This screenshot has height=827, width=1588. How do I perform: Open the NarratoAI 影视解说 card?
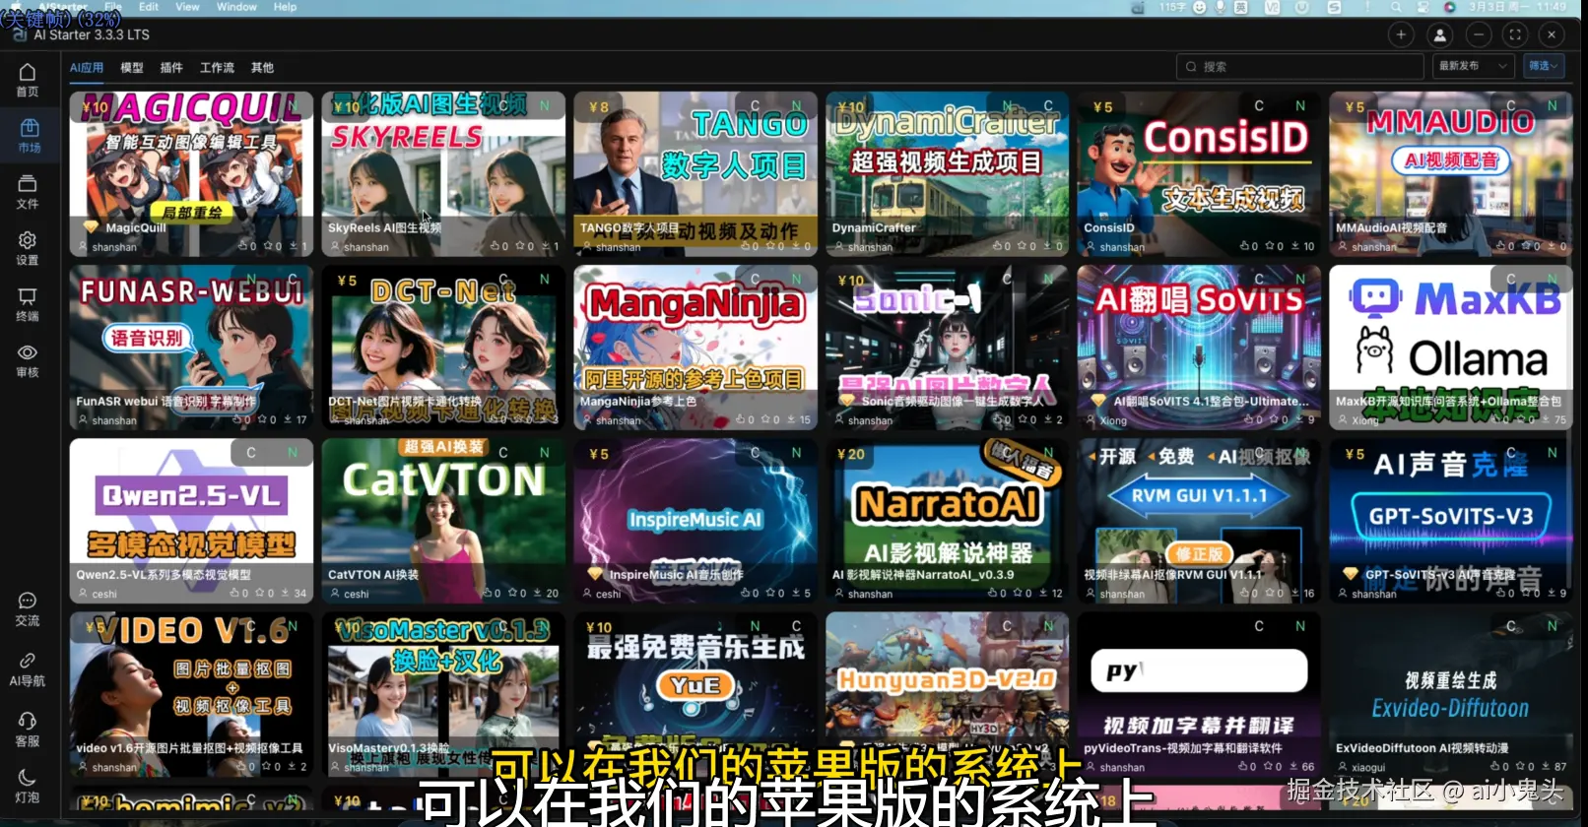pyautogui.click(x=948, y=521)
